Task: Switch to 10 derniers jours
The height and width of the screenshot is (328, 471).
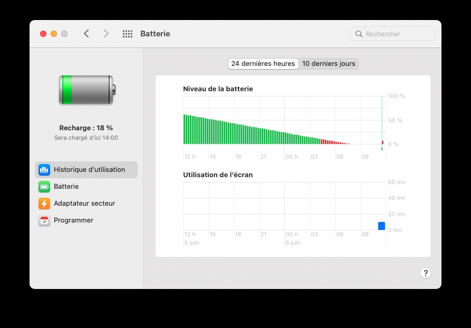Action: [329, 64]
